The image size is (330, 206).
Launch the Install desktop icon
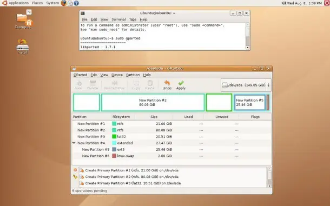coord(23,46)
